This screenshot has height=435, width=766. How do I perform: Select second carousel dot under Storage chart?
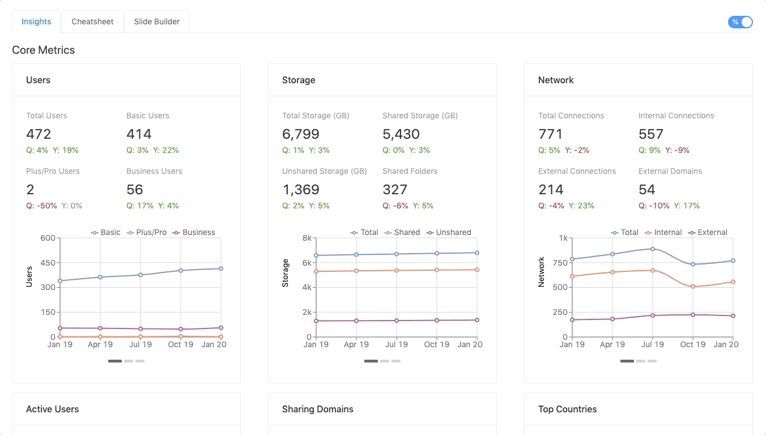pos(385,361)
